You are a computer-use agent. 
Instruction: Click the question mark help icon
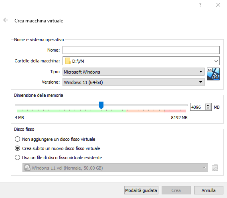(200, 5)
